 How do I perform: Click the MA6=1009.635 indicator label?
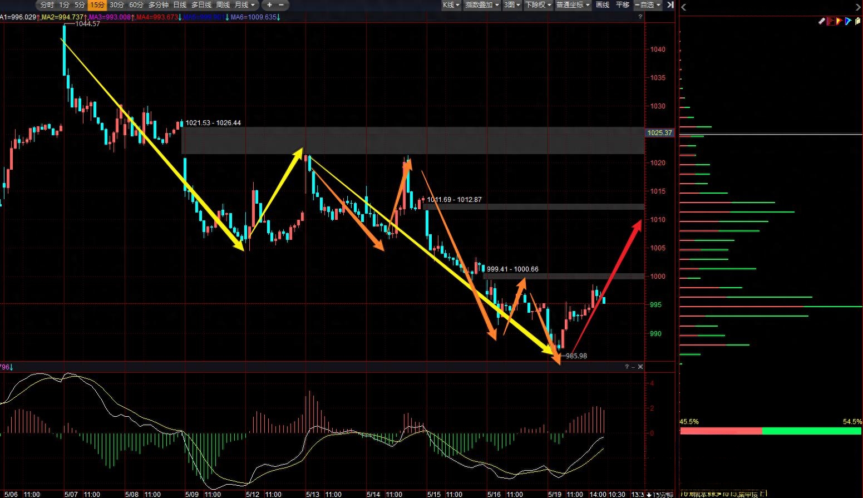255,17
